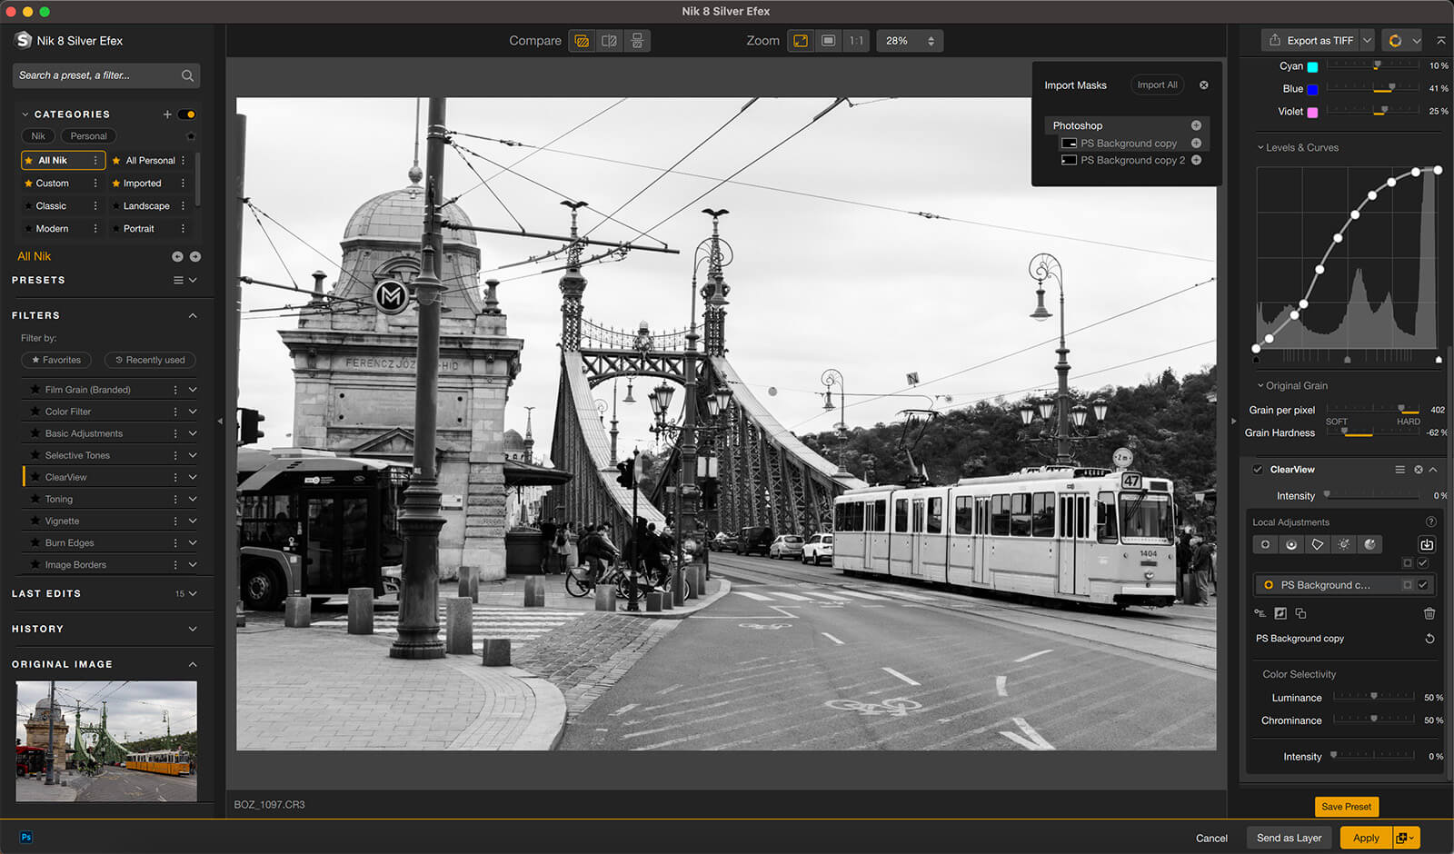Click the Save Preset button

(x=1346, y=807)
